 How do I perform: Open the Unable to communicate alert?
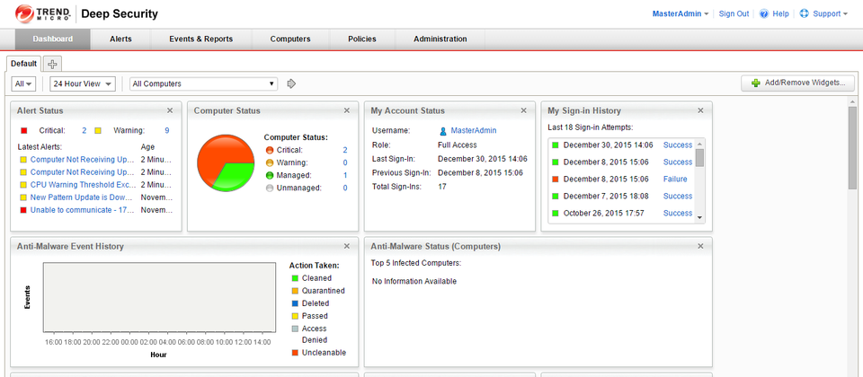(83, 210)
